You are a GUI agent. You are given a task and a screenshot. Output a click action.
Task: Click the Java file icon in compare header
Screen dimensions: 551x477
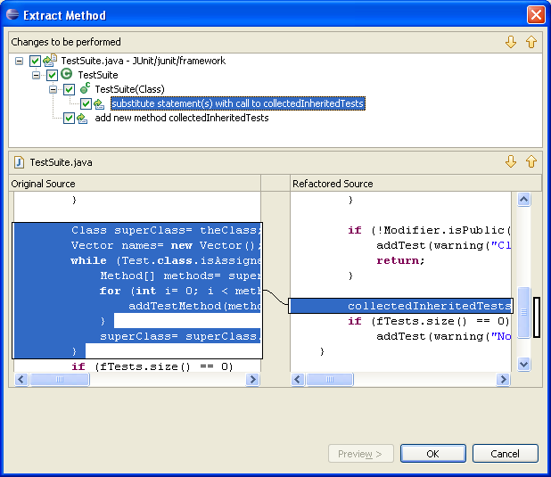click(x=19, y=162)
